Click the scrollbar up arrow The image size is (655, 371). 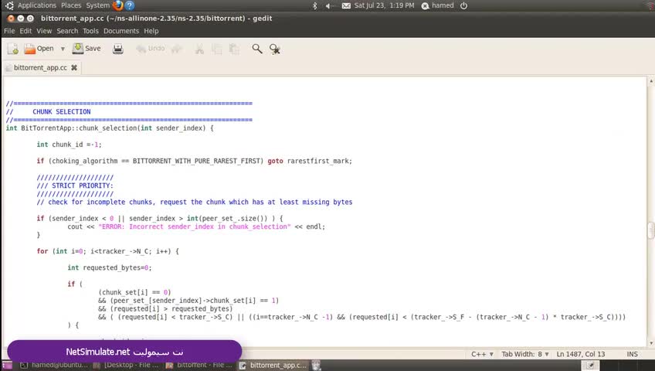(651, 80)
